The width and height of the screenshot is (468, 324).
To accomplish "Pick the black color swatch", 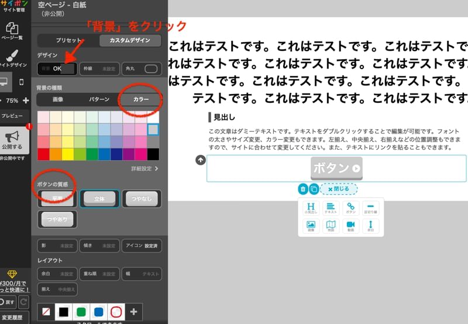I will (x=153, y=154).
